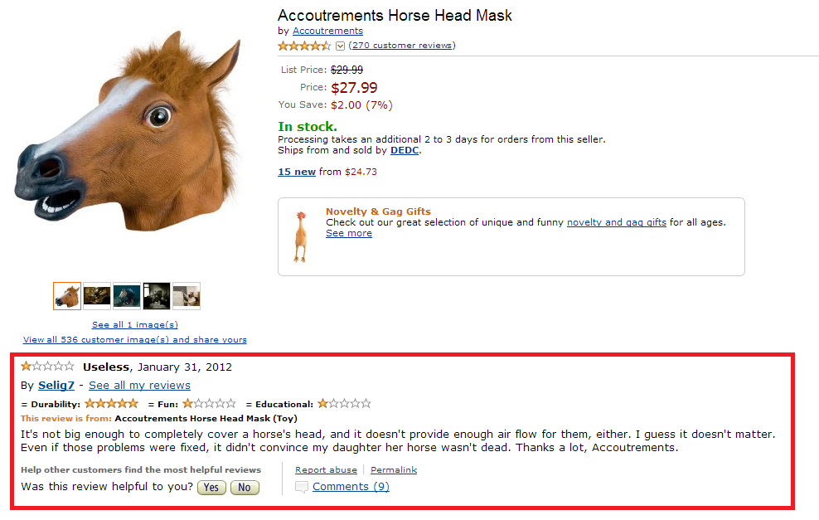The height and width of the screenshot is (520, 819).
Task: Select the second product thumbnail image
Action: click(x=97, y=296)
